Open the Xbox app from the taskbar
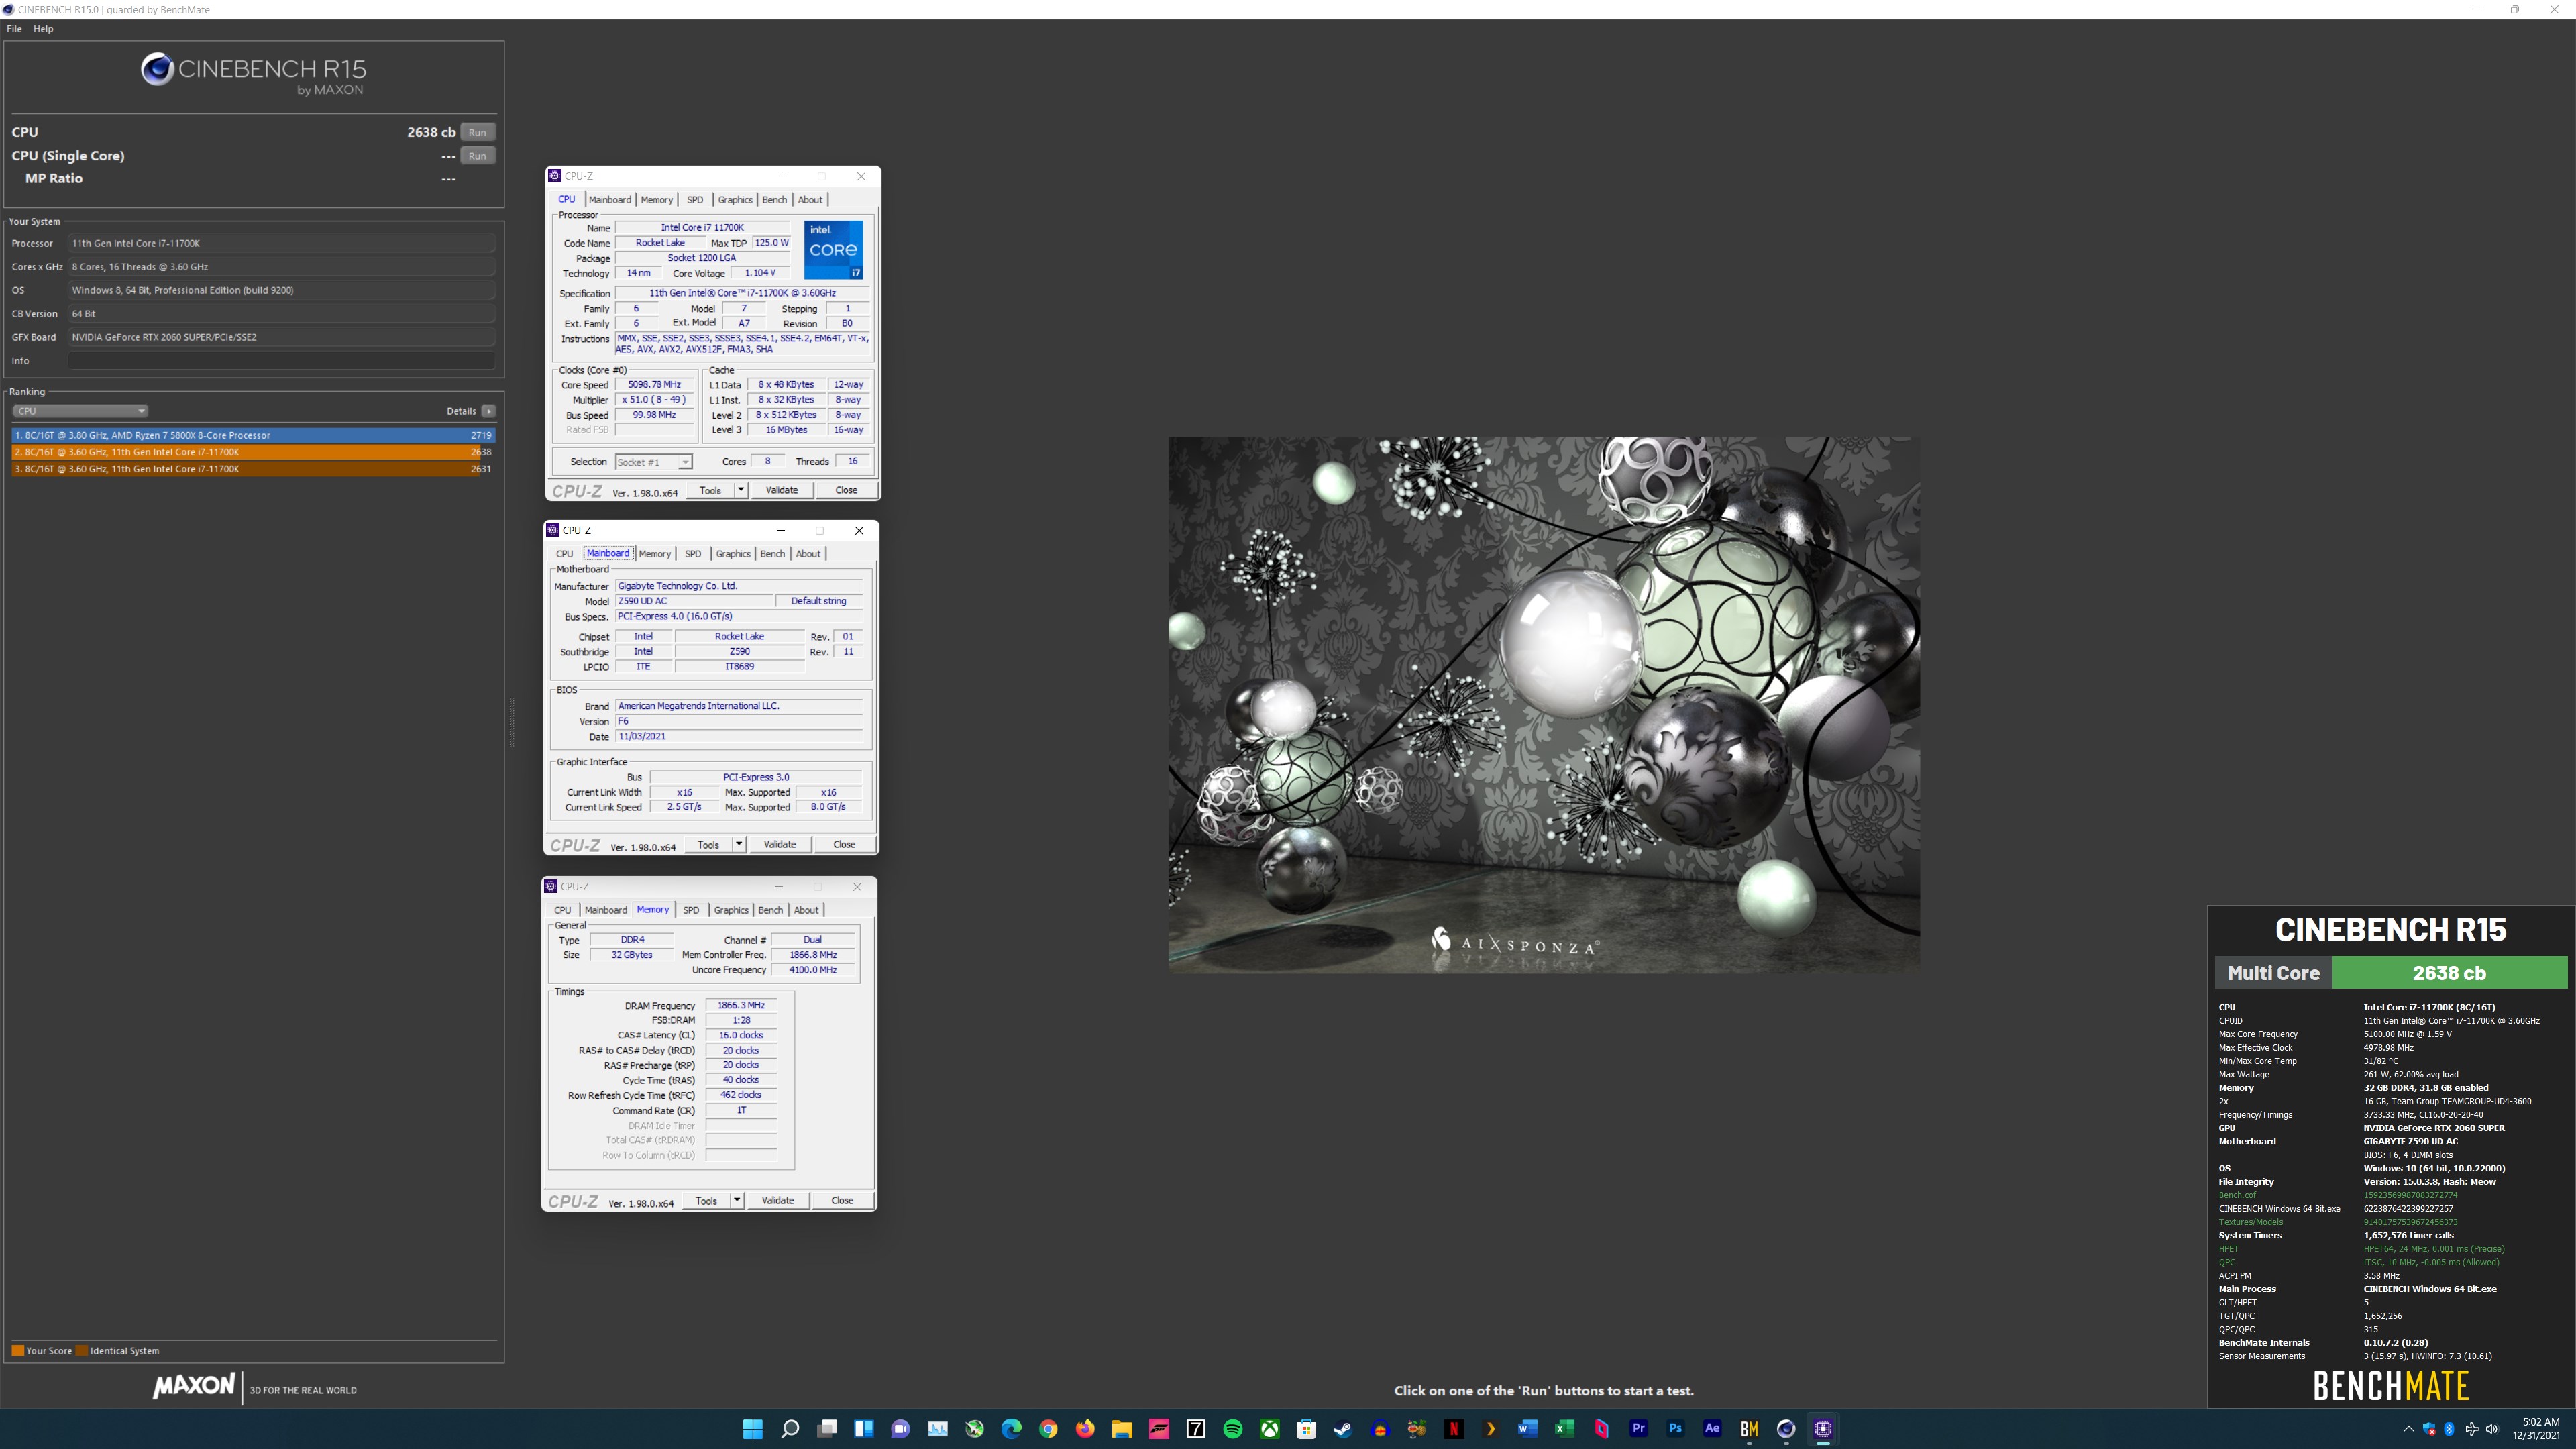The image size is (2576, 1449). click(x=1270, y=1428)
